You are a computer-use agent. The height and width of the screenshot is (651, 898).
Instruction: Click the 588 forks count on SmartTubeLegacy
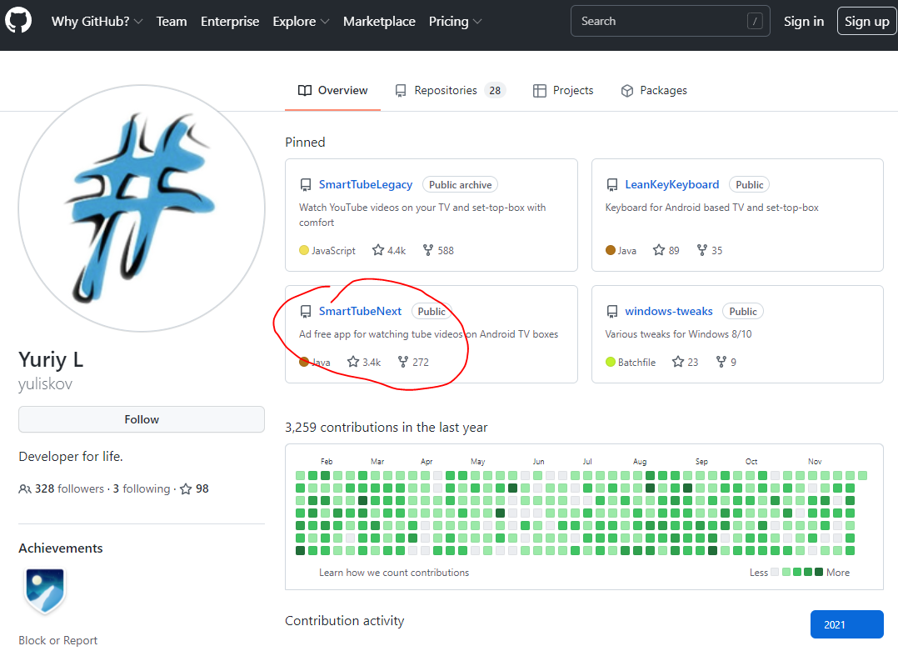click(x=446, y=250)
